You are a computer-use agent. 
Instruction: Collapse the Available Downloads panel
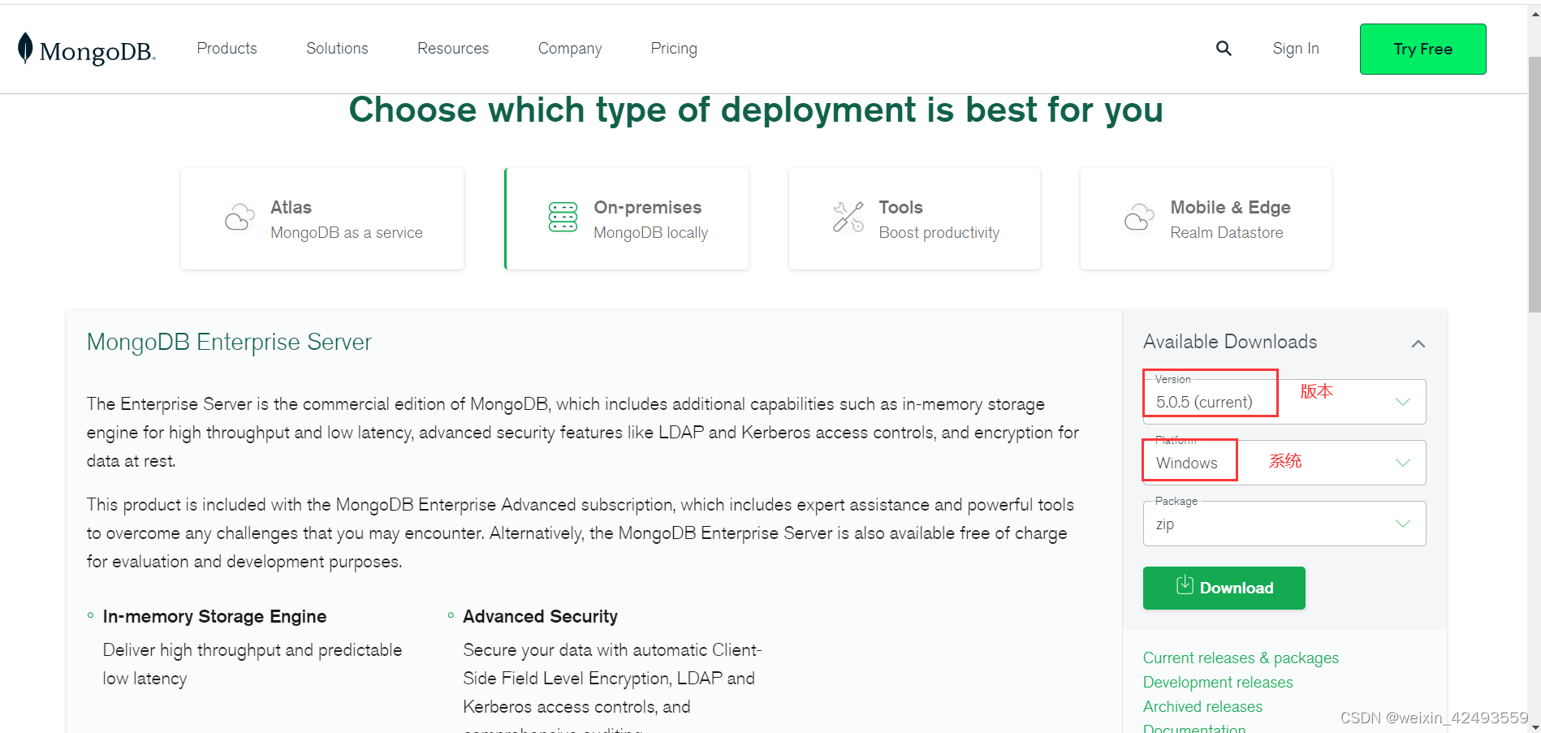1418,343
